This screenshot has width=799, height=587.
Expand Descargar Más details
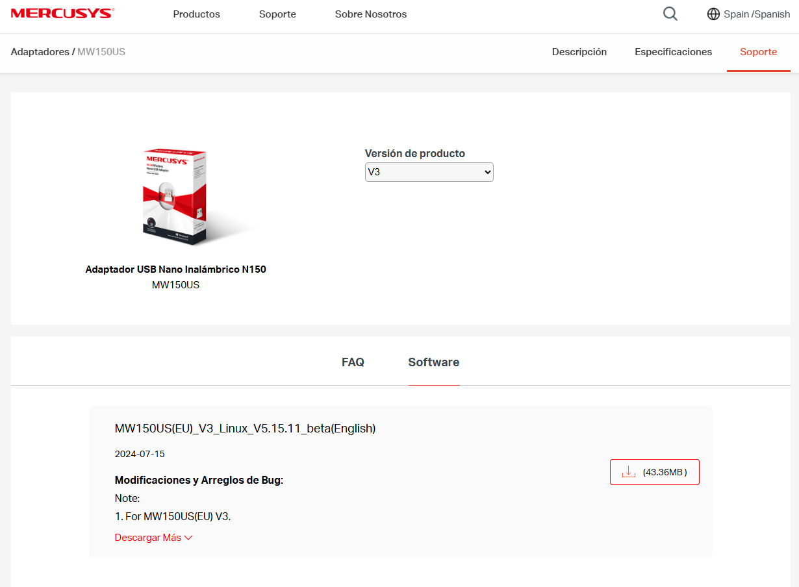(x=153, y=538)
